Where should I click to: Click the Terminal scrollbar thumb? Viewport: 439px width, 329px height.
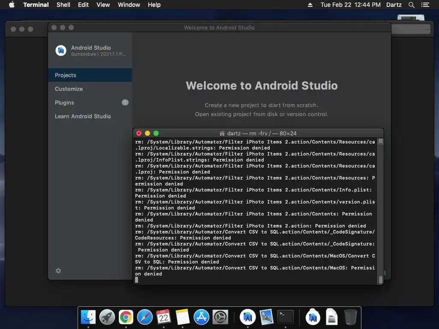tap(381, 279)
